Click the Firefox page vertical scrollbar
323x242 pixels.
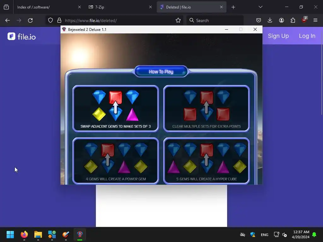(321, 79)
